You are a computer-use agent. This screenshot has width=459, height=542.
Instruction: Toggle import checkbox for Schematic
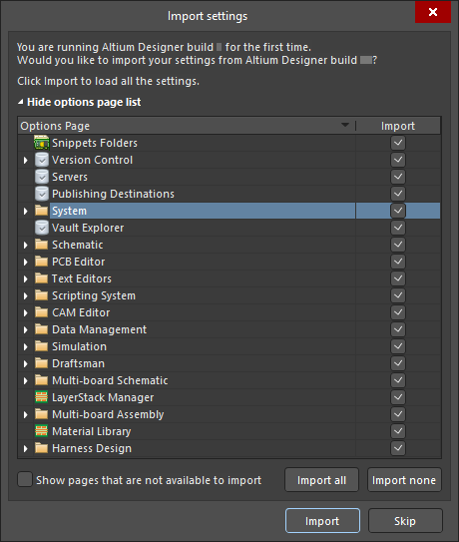click(x=398, y=244)
